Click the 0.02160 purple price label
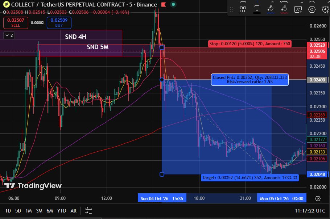This screenshot has height=219, width=330. coord(317,146)
